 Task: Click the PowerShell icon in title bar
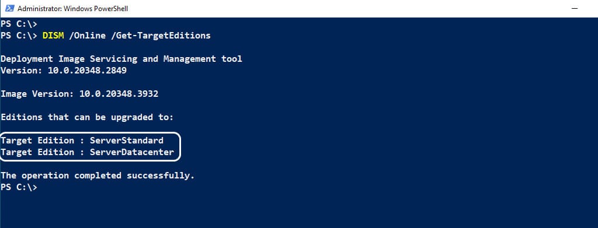[x=9, y=8]
